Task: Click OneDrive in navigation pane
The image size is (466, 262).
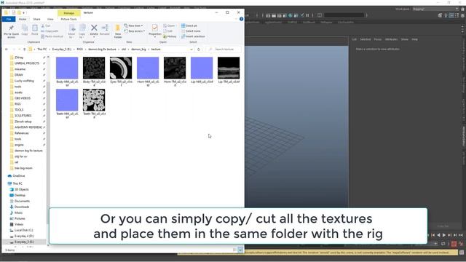Action: [18, 176]
